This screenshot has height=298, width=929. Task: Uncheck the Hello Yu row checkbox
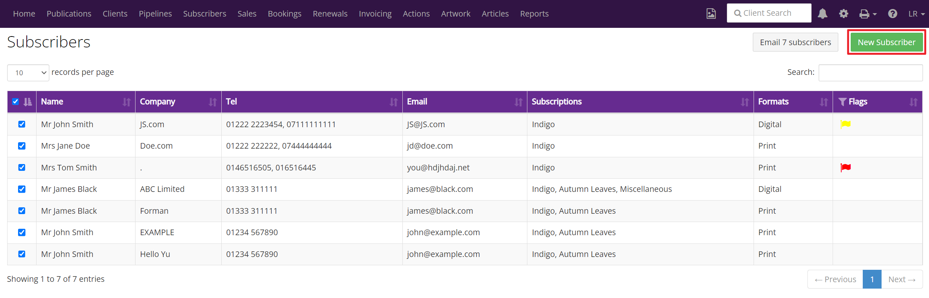click(22, 254)
